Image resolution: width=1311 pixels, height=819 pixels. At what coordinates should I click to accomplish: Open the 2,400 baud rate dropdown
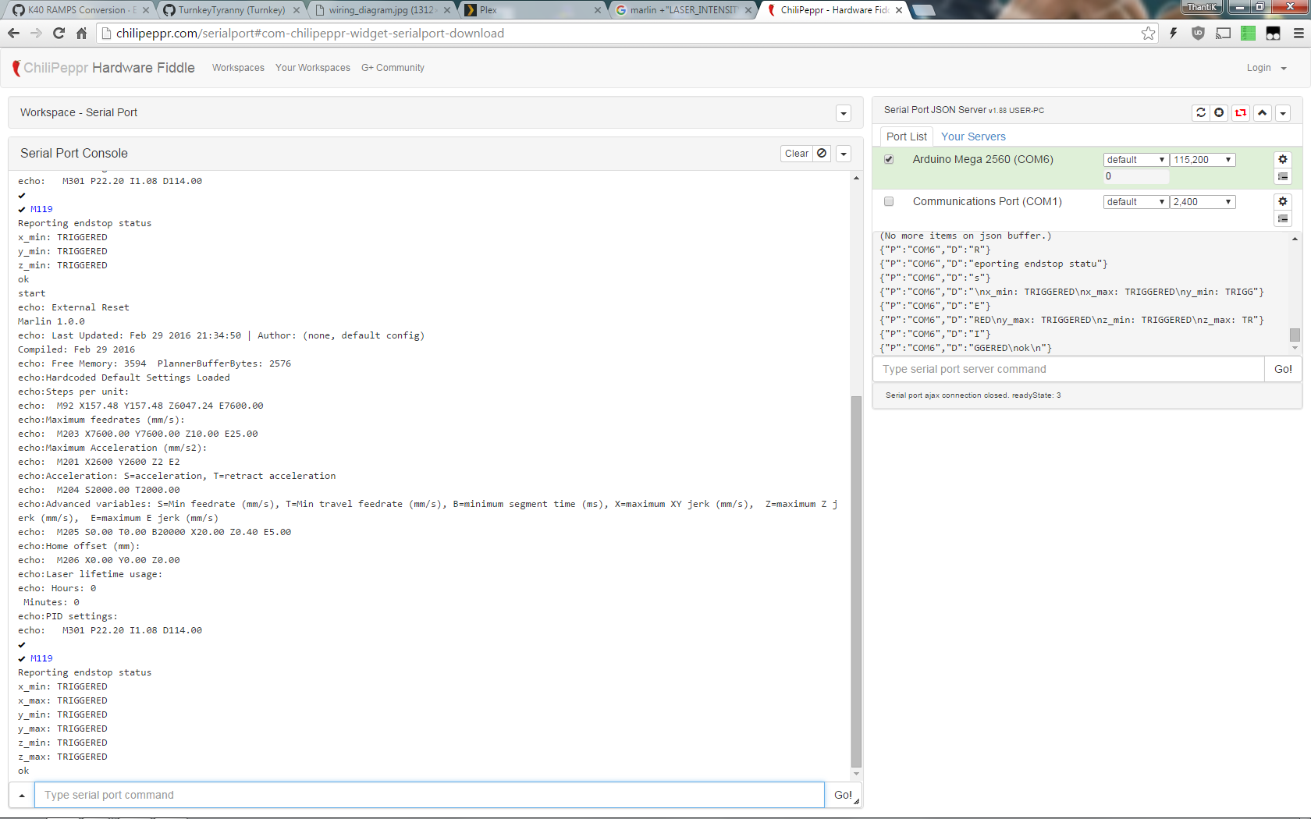coord(1202,202)
